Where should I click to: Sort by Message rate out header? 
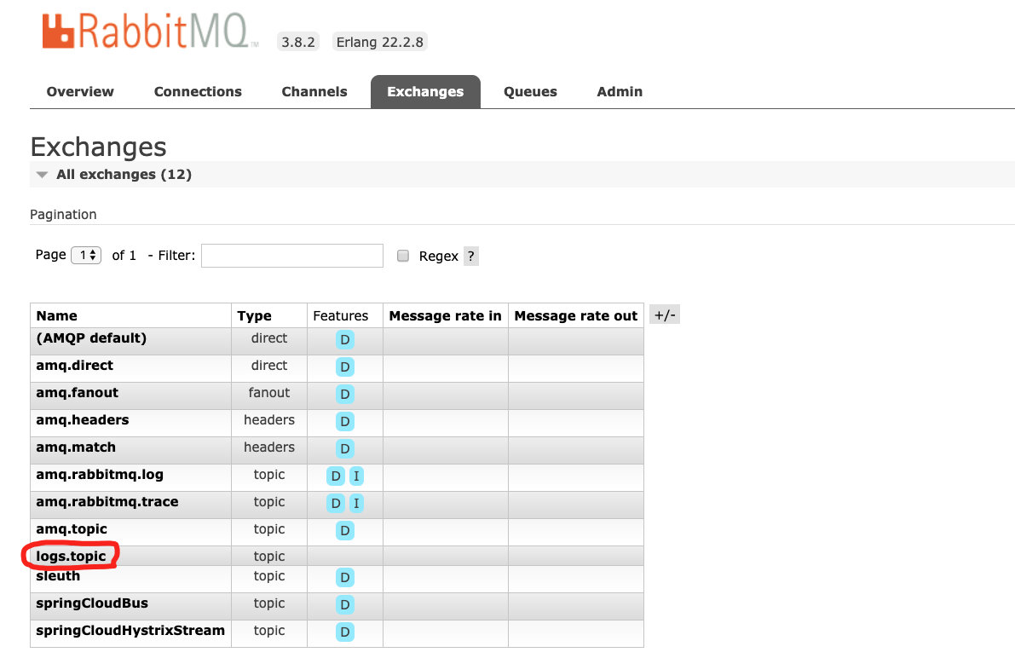(576, 316)
